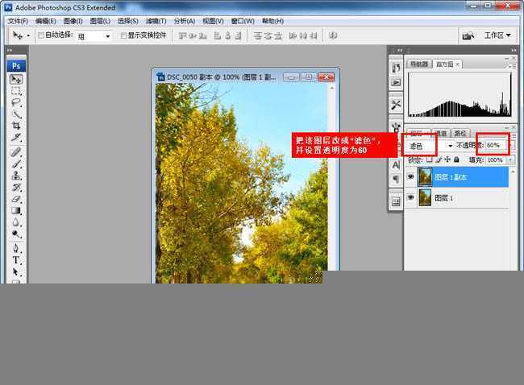
Task: Select the Pen tool
Action: pyautogui.click(x=16, y=248)
